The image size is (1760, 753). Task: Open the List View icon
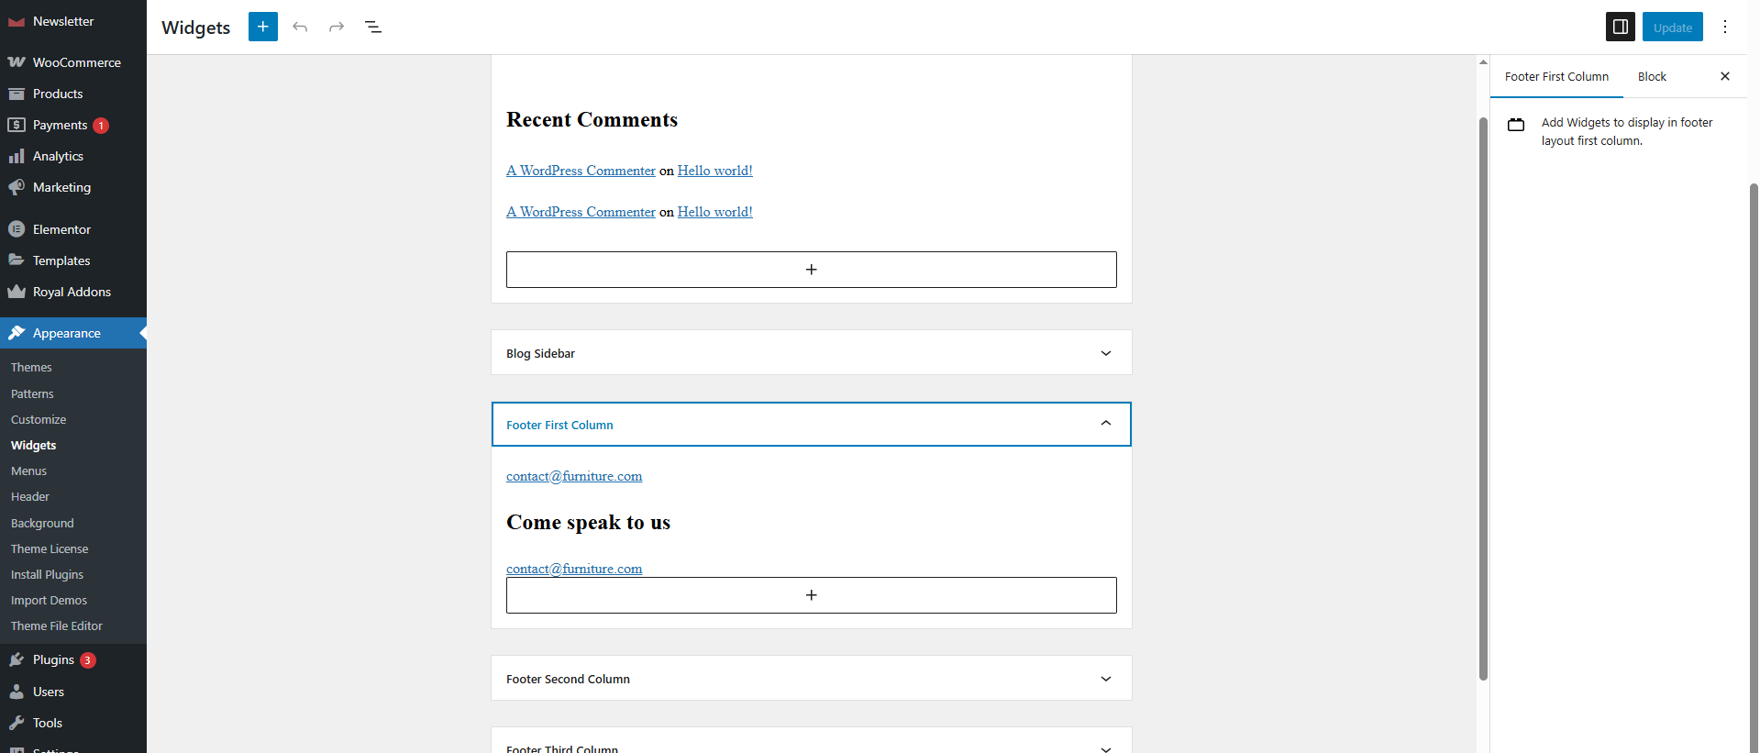[x=373, y=27]
